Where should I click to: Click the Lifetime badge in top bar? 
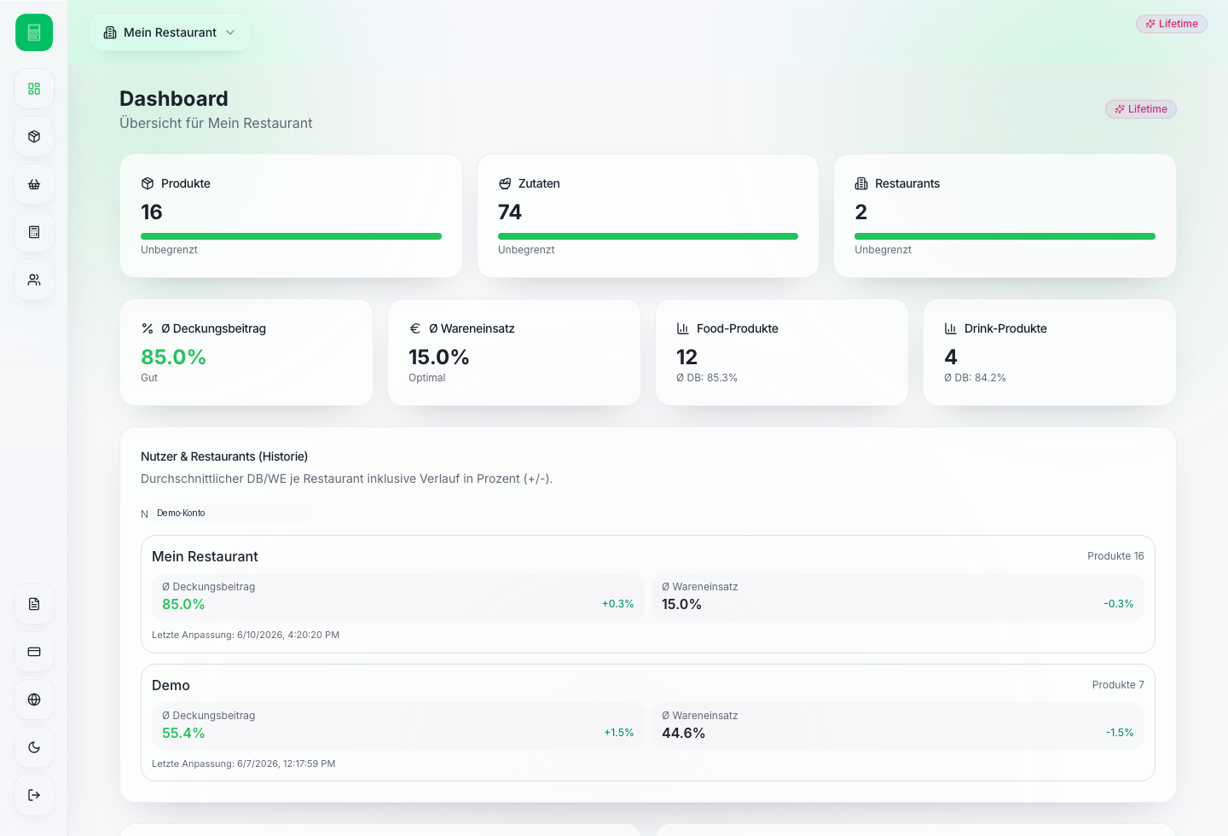click(1172, 24)
